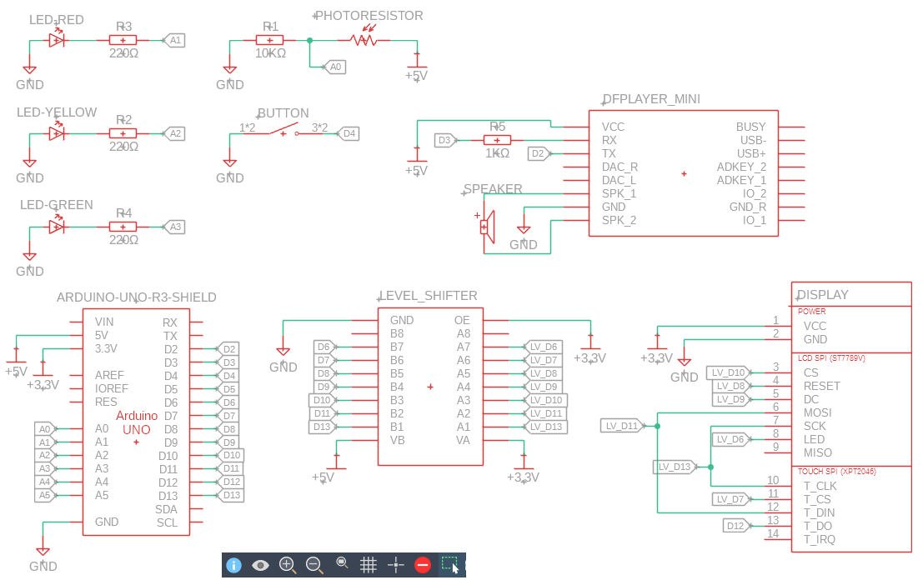Click the DAC_R pin on DFPlayer
The image size is (923, 580).
pos(620,167)
